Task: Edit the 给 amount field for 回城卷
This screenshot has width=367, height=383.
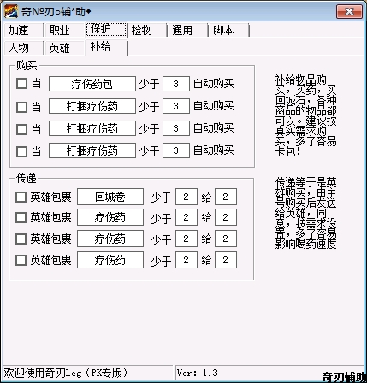Action: click(226, 197)
